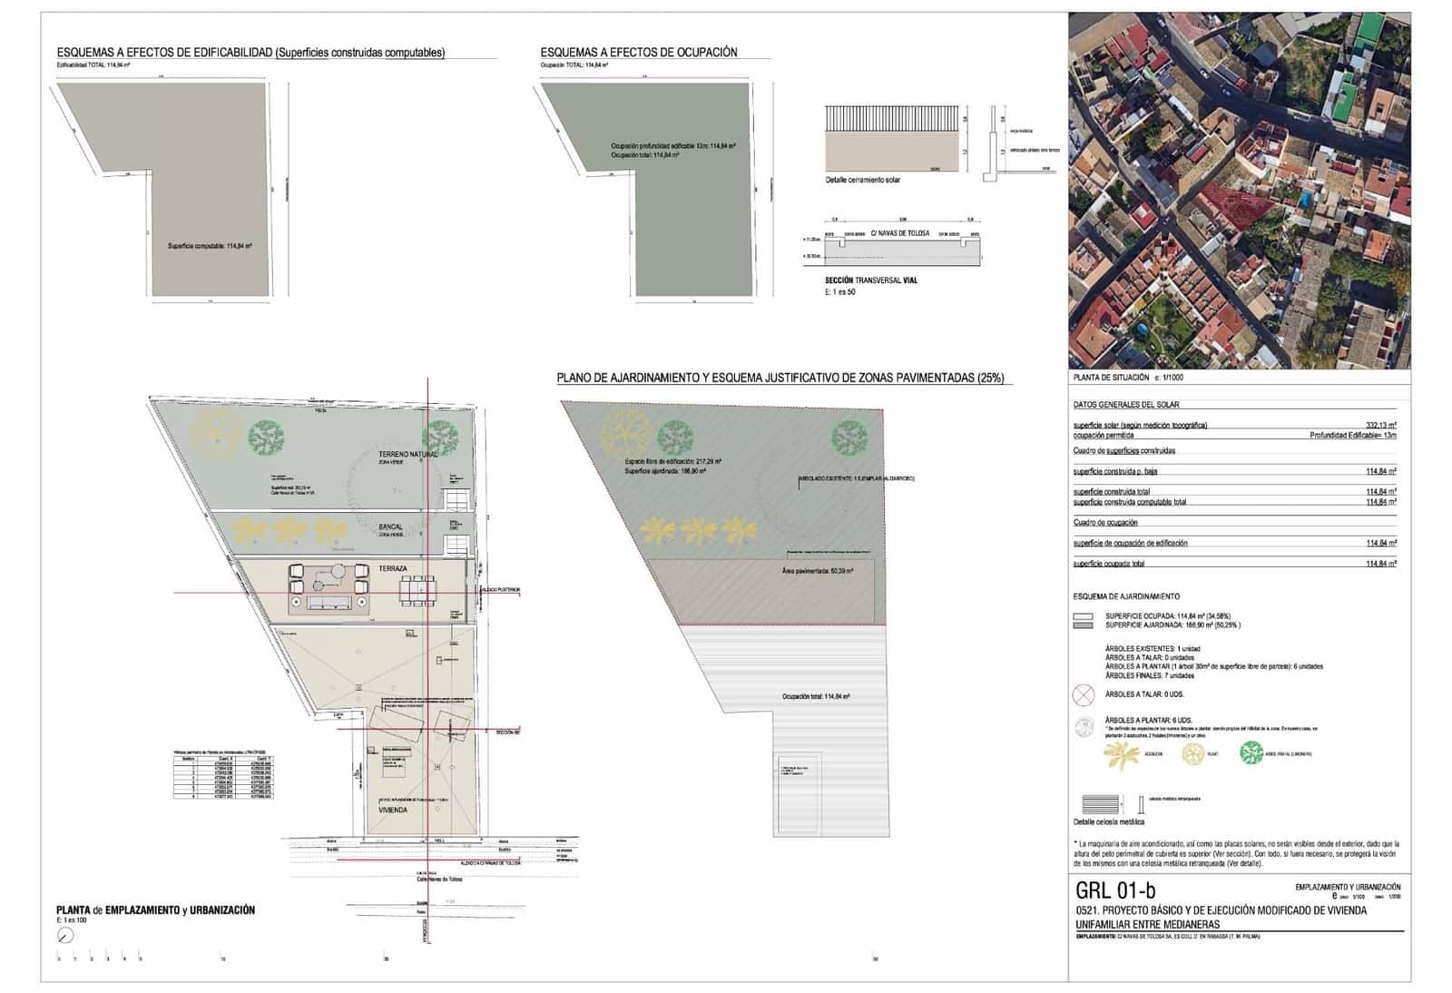Expand the DATOS GENERALES DEL SOLAR section
This screenshot has width=1452, height=993.
pyautogui.click(x=1127, y=405)
